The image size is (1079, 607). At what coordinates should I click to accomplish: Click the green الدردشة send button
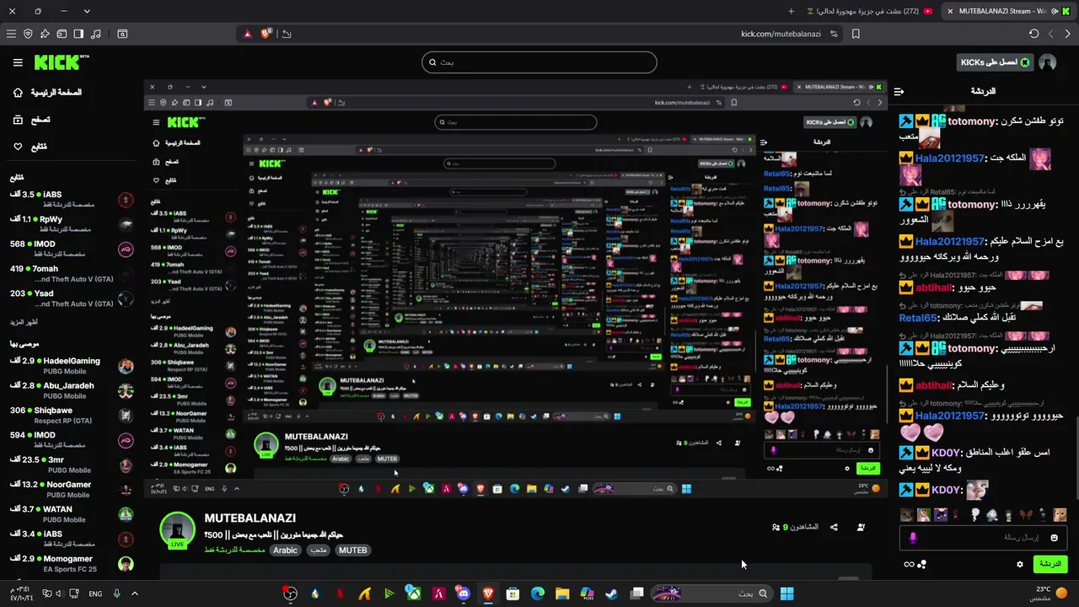1050,564
